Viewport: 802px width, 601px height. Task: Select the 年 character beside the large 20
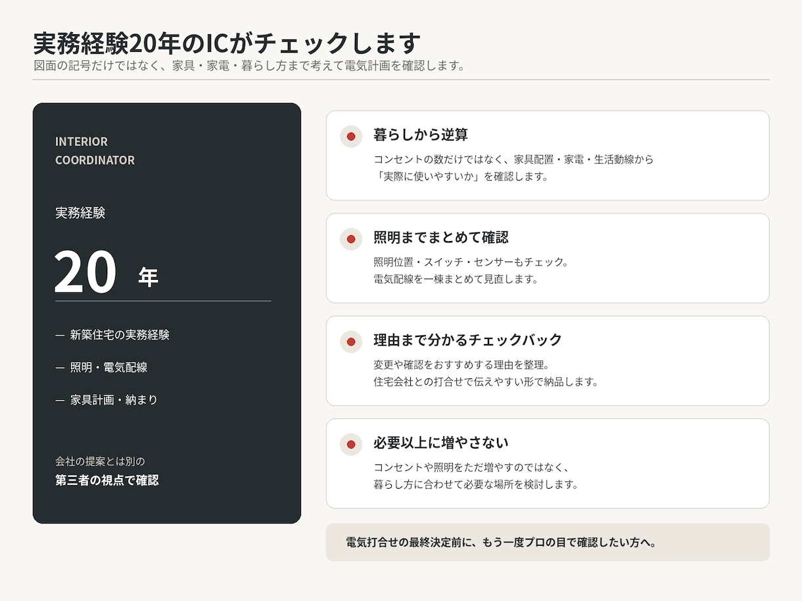(x=149, y=277)
